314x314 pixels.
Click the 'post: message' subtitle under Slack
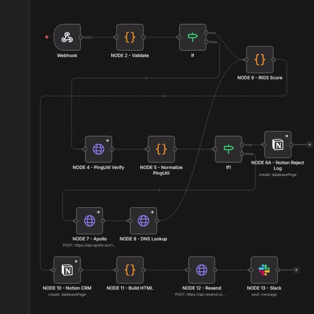pyautogui.click(x=264, y=295)
